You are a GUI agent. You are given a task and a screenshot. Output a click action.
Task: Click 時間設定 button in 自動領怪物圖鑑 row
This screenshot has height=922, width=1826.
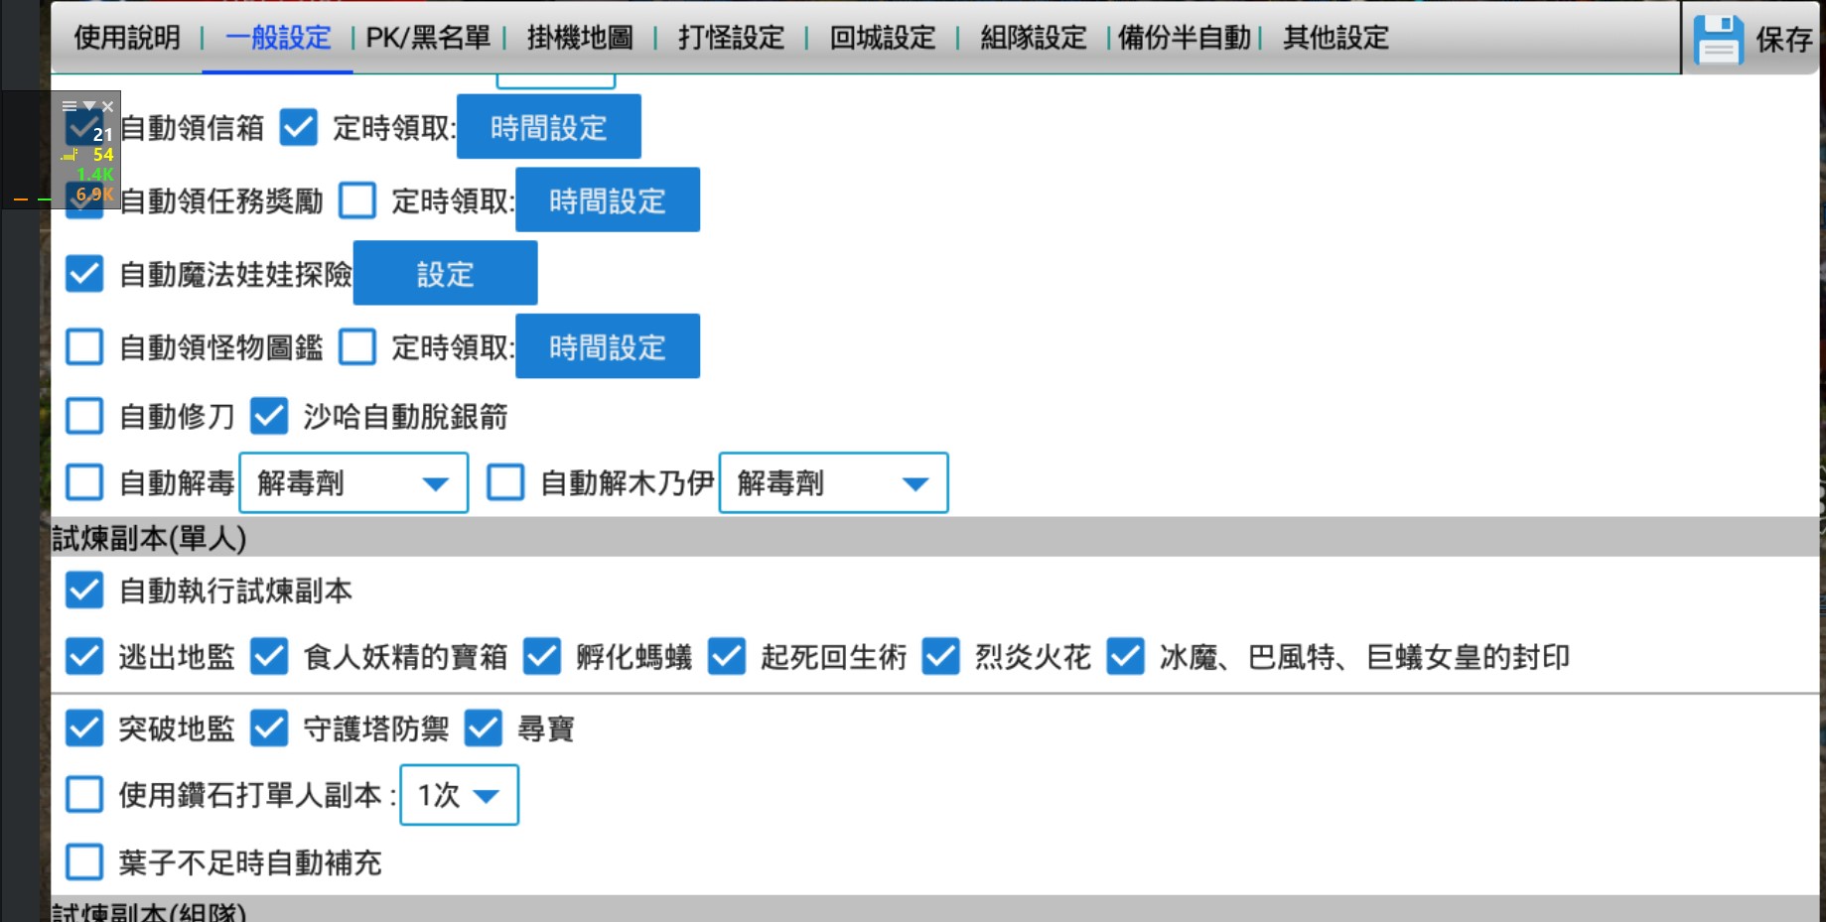(608, 346)
